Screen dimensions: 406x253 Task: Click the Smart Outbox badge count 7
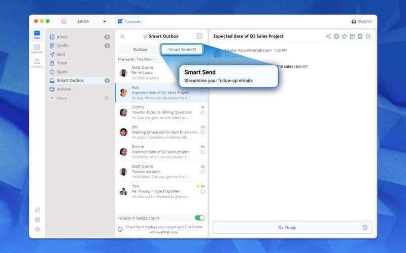coord(107,80)
